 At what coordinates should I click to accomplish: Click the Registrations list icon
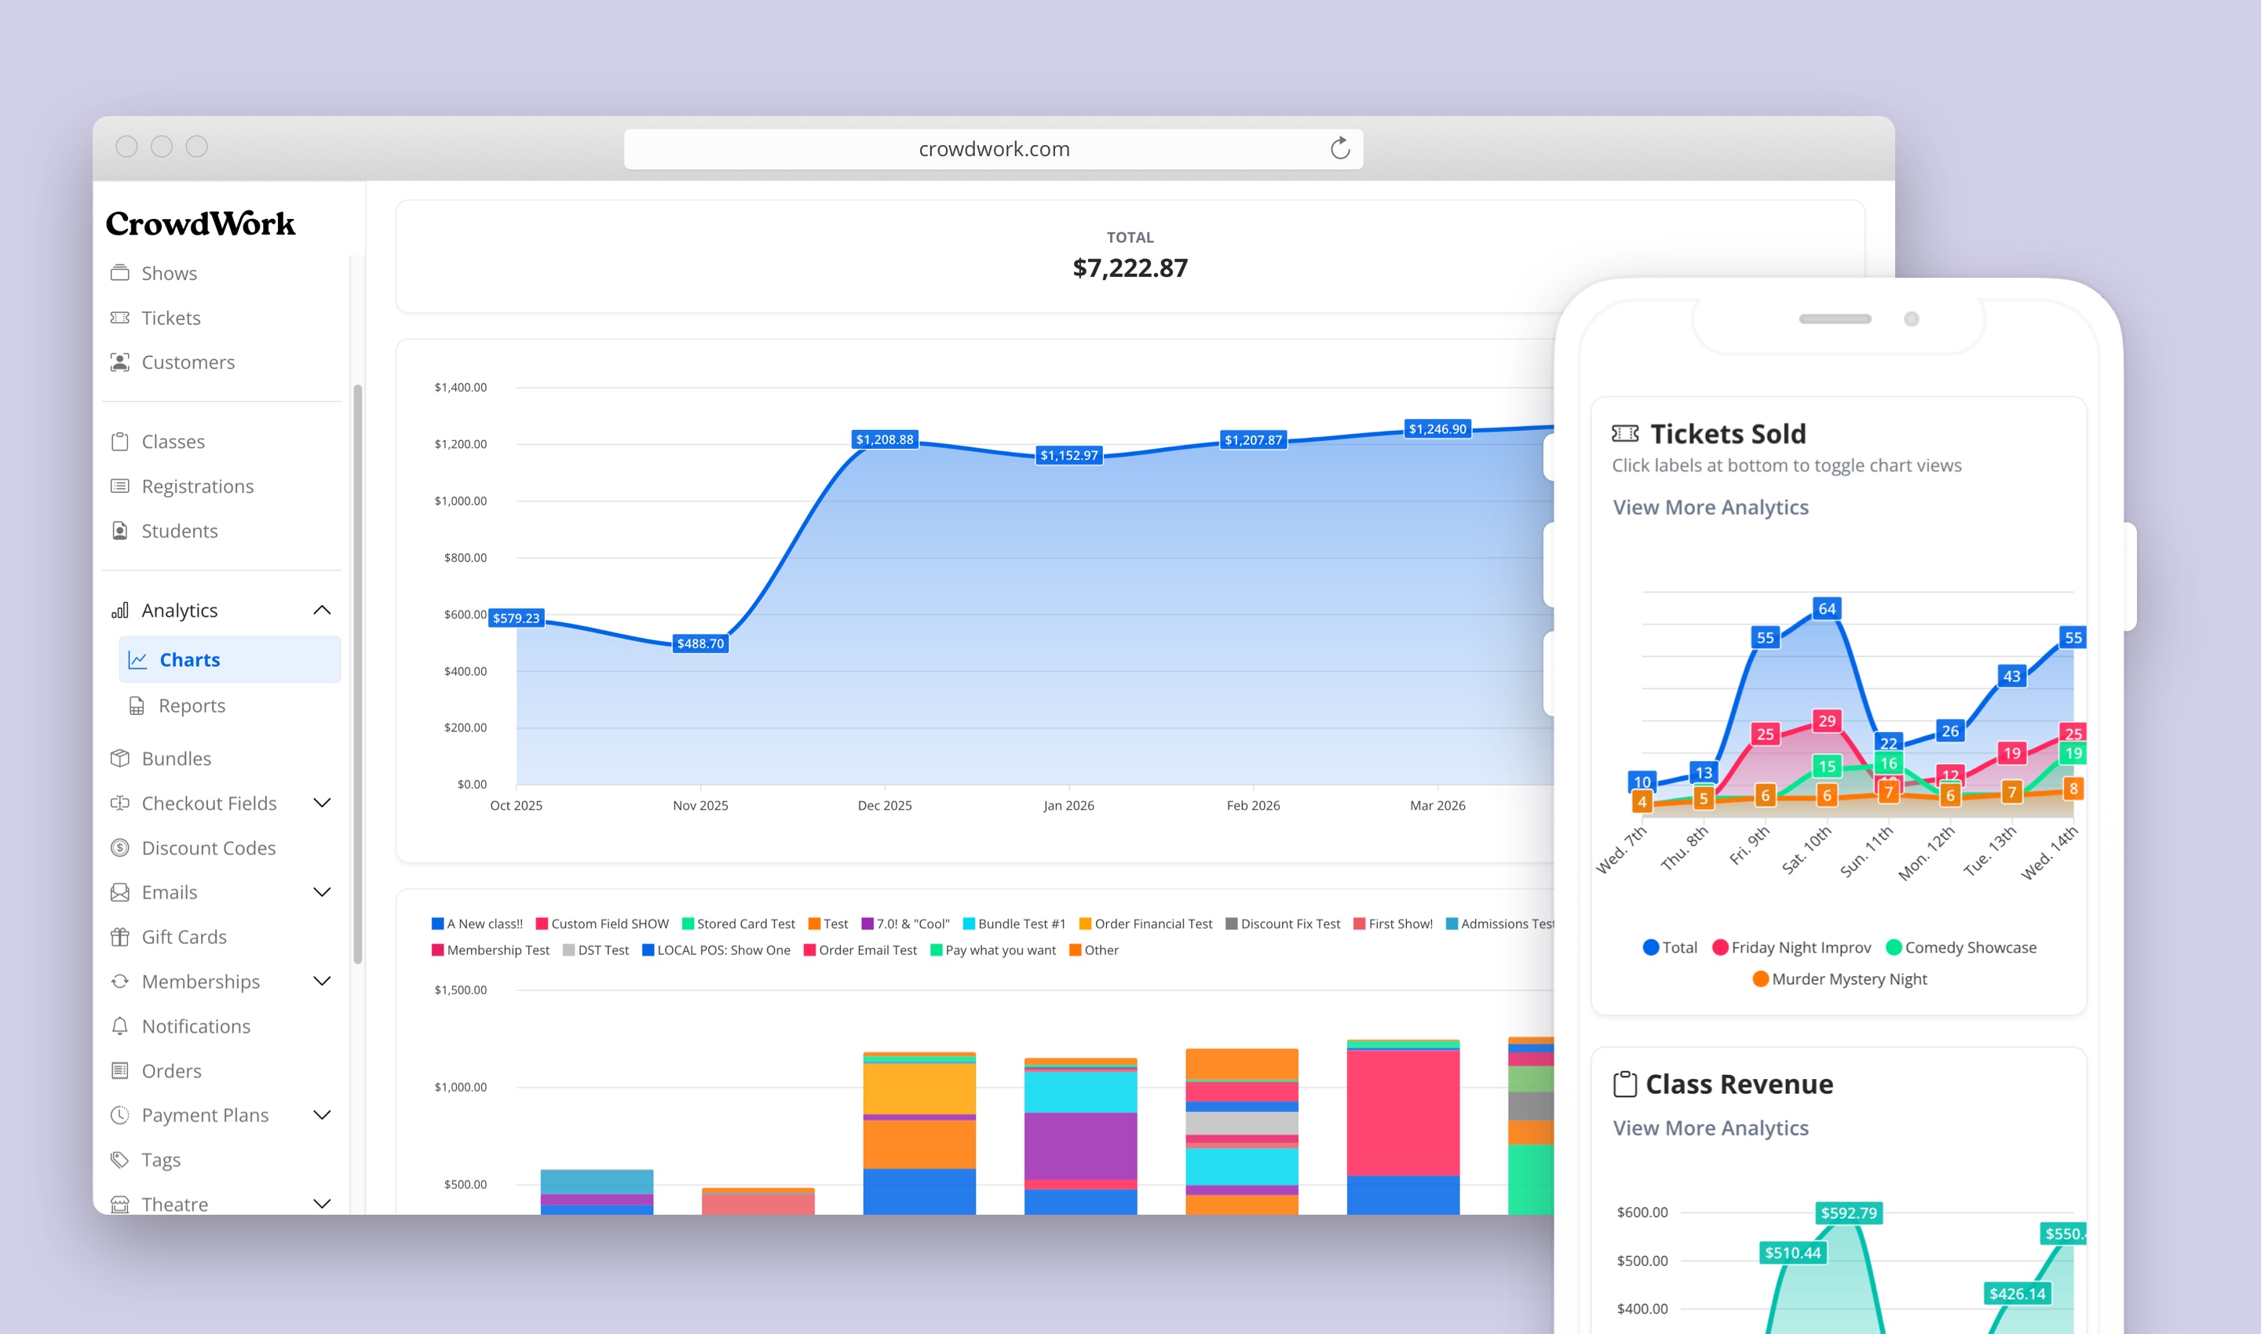[119, 487]
